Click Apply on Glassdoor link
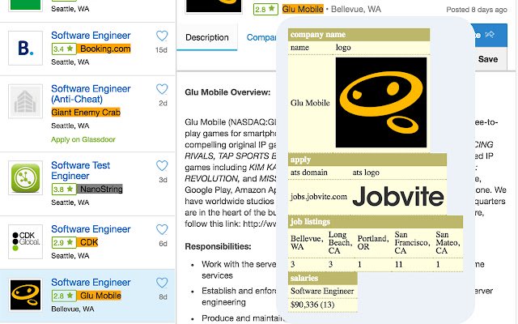Viewport: 518px width, 324px height. [83, 139]
